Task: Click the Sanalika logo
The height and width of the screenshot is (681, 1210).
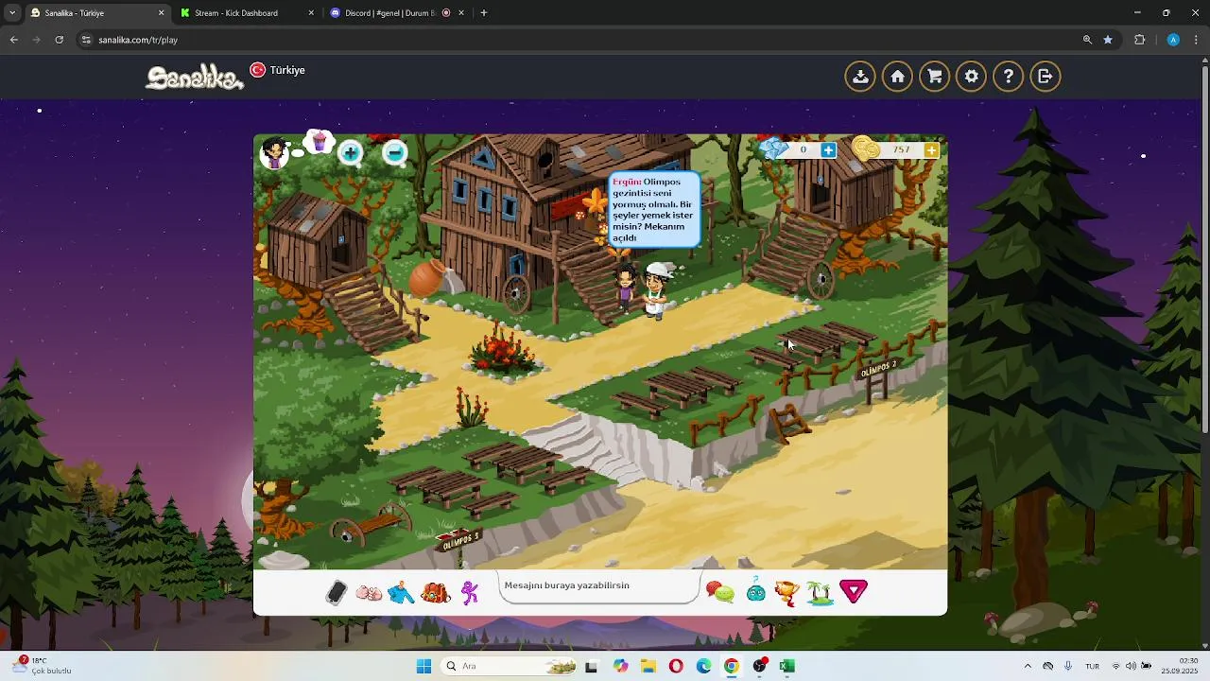Action: click(194, 78)
